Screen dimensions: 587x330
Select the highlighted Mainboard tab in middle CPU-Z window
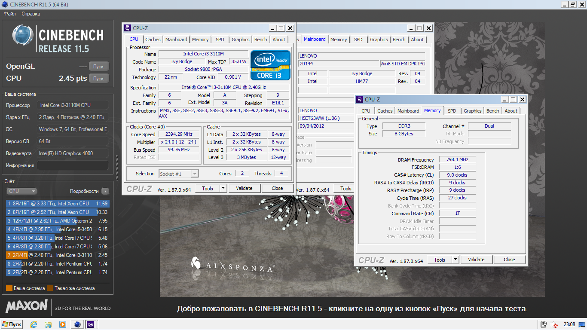[315, 39]
